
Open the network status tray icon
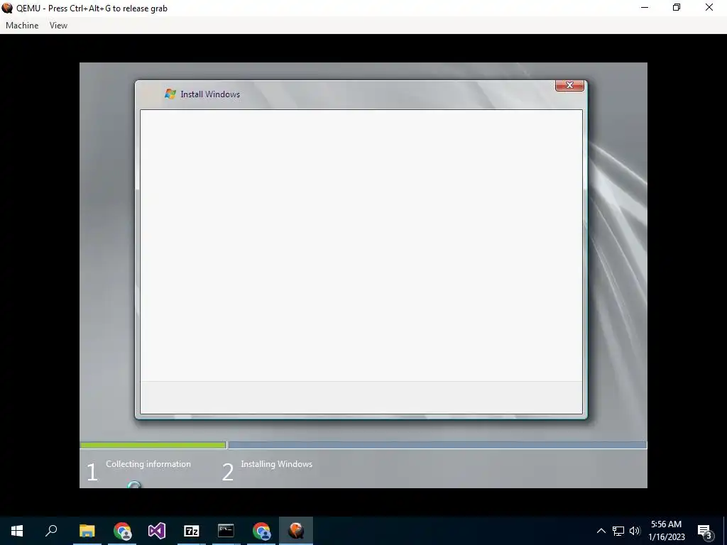[618, 531]
